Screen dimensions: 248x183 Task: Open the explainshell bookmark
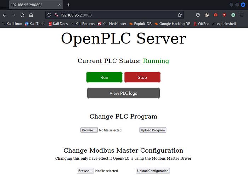[224, 24]
